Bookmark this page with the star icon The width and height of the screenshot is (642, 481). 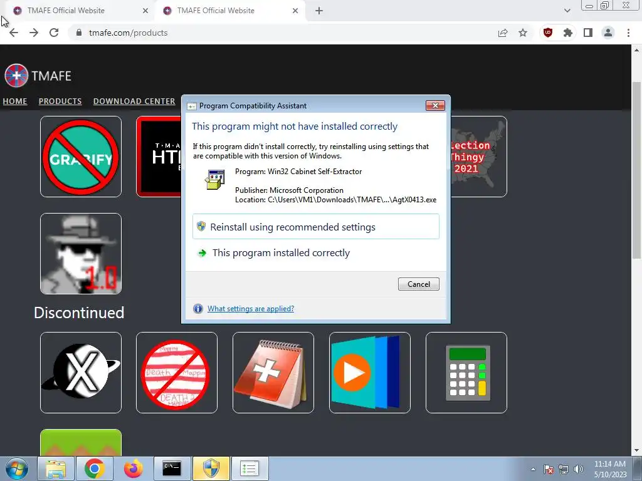[523, 33]
